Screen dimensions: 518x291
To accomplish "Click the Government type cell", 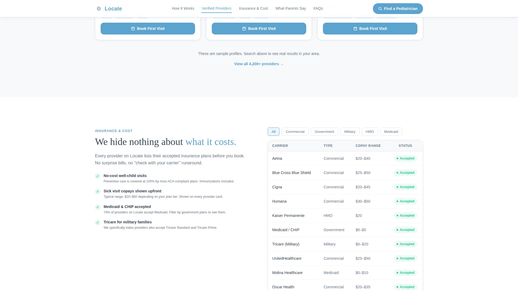I will click(334, 230).
